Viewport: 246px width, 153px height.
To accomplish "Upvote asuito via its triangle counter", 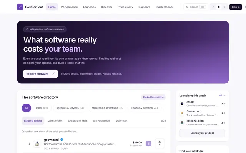I will pos(223,104).
